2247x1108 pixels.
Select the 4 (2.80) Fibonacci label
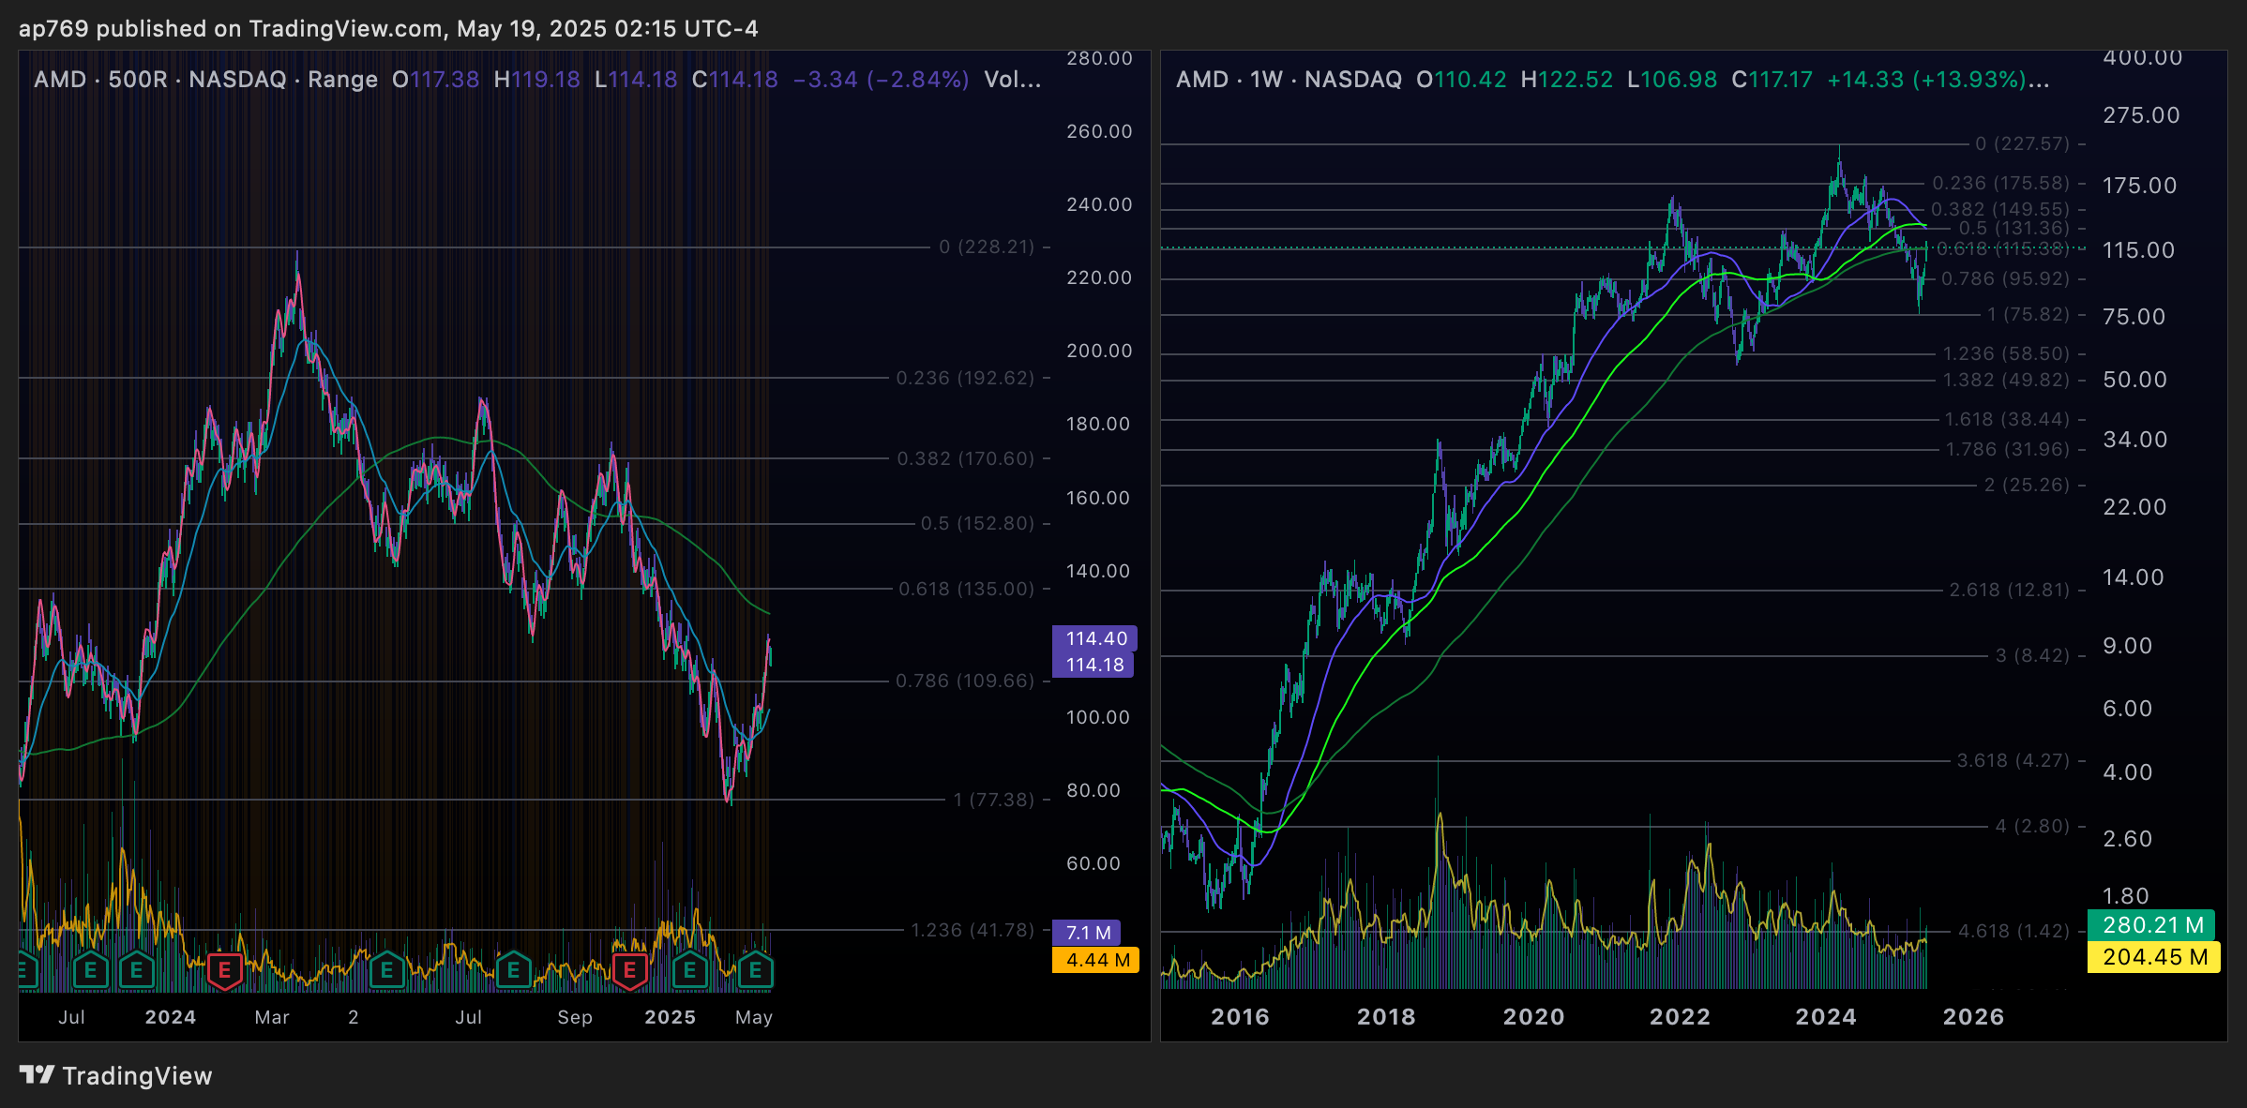click(x=2032, y=826)
